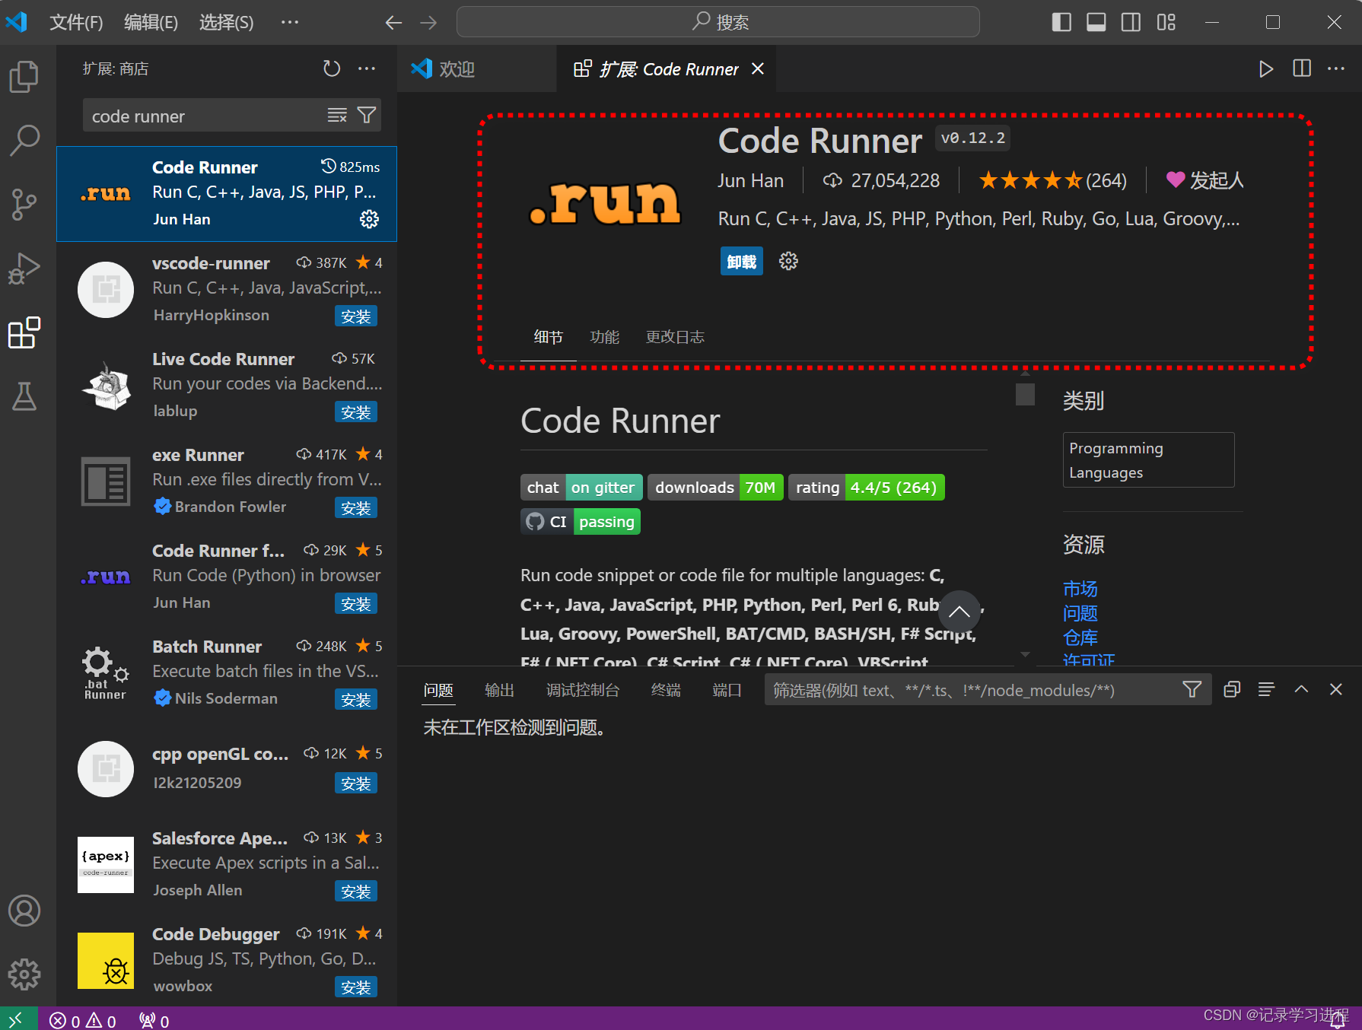Viewport: 1362px width, 1030px height.
Task: Open remote window indicator in status bar
Action: pos(18,1019)
